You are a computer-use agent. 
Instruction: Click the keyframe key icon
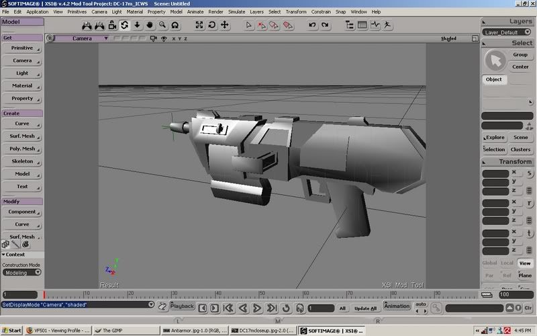pyautogui.click(x=436, y=308)
